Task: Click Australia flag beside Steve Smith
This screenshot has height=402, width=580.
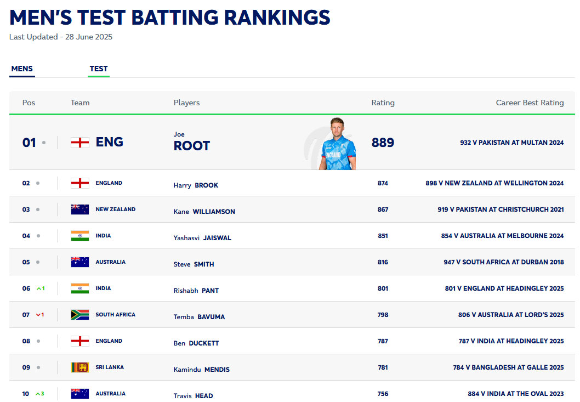Action: coord(80,262)
